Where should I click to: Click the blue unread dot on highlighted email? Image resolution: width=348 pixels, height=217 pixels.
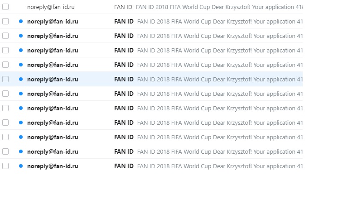pos(21,79)
